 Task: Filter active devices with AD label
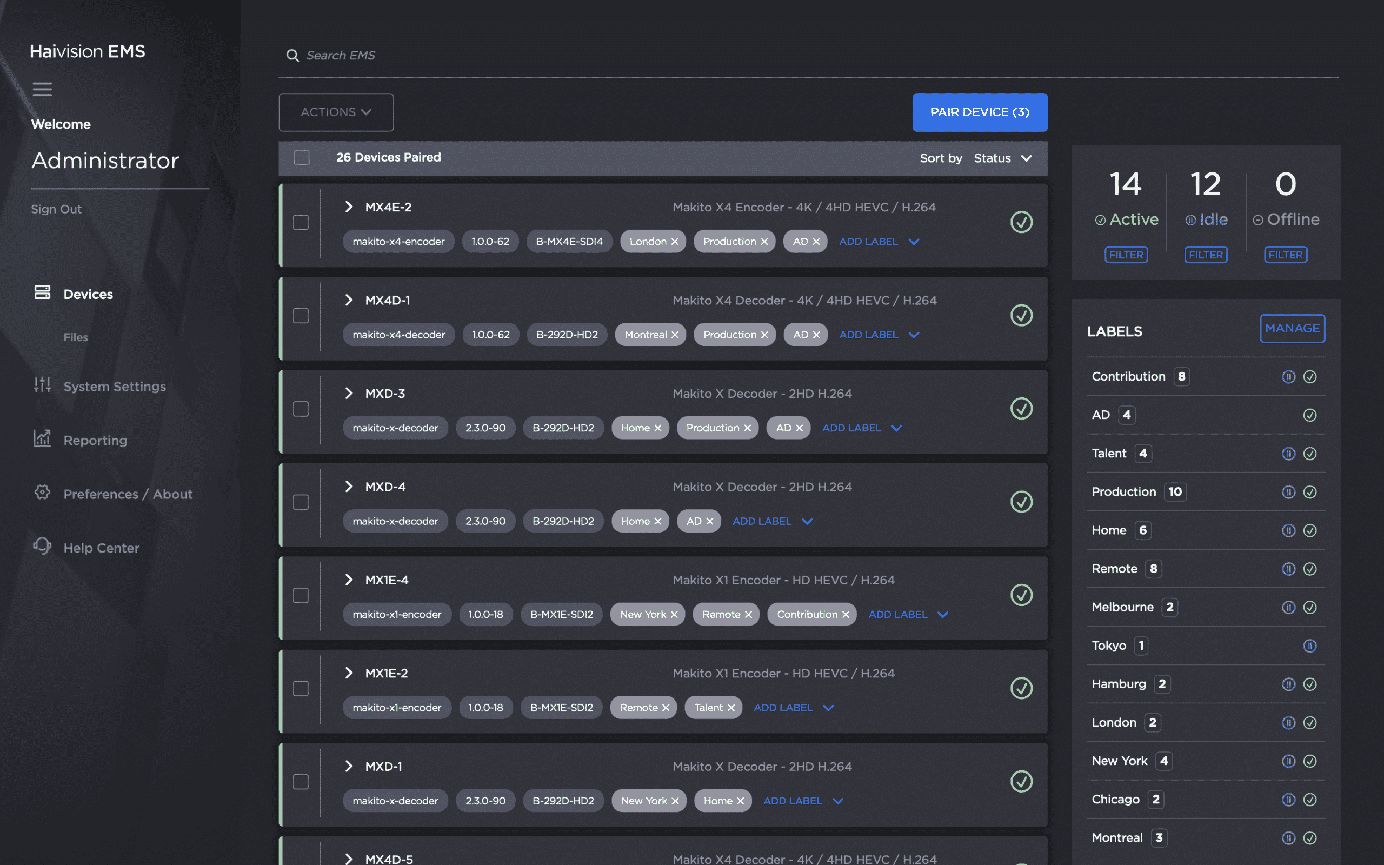point(1309,415)
